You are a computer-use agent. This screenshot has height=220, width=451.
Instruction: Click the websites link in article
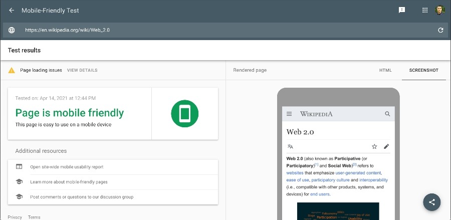(x=295, y=173)
